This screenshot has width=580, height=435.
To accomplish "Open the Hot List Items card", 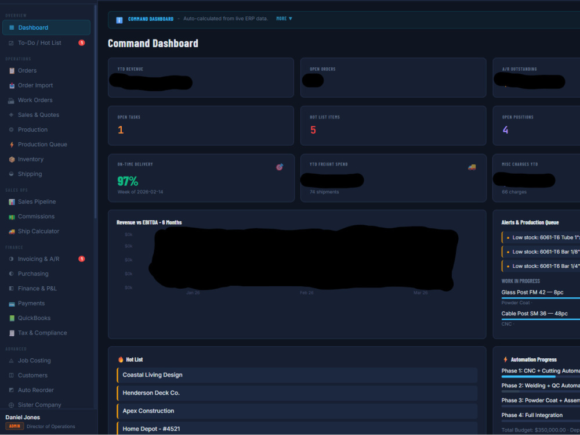I will 393,125.
